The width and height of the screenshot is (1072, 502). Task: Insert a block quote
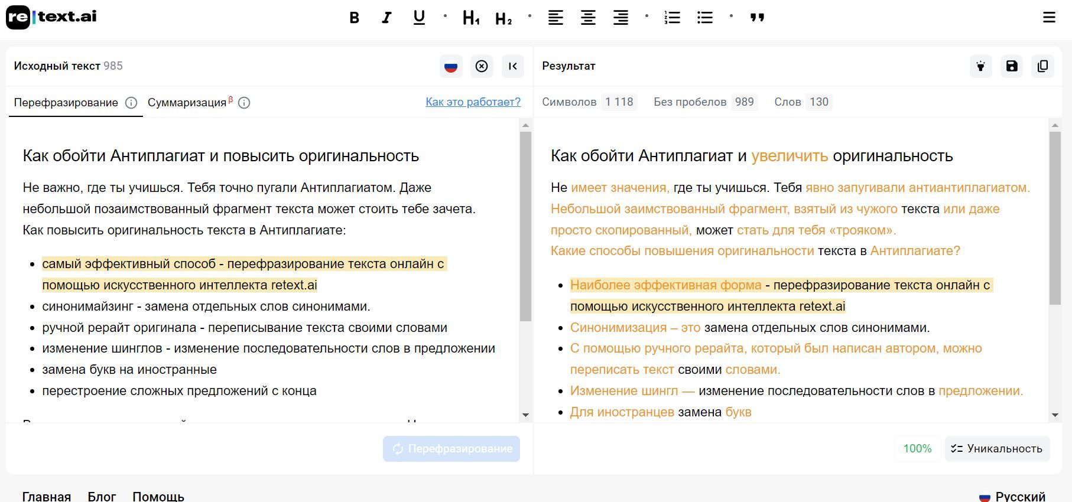(757, 18)
